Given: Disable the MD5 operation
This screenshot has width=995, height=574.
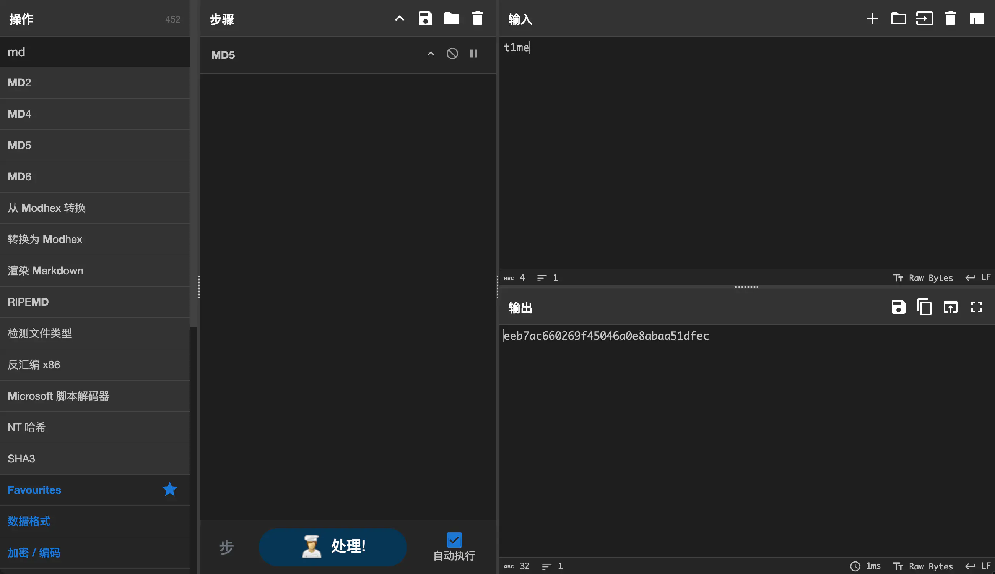Looking at the screenshot, I should pos(452,54).
